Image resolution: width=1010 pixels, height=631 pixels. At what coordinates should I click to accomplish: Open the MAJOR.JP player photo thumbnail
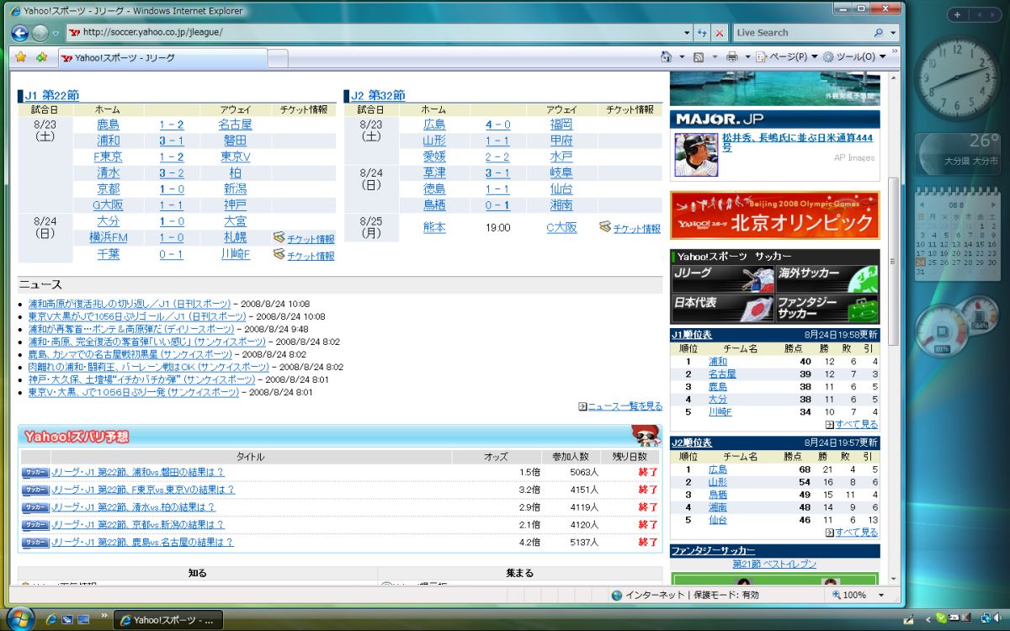[x=695, y=154]
